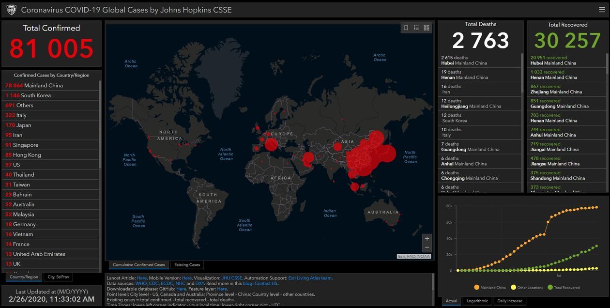Viewport: 610px width, 308px height.
Task: Click the Contact US link
Action: point(266,283)
